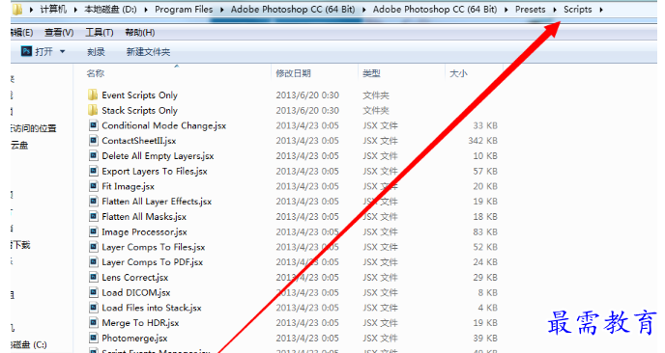This screenshot has height=353, width=665.
Task: Click the Event Scripts Only folder icon
Action: coord(93,95)
